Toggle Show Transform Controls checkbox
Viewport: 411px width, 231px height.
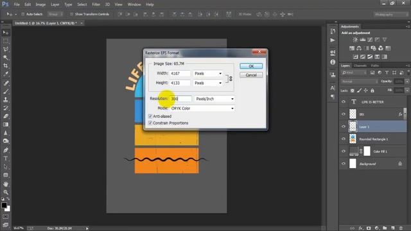pos(71,14)
